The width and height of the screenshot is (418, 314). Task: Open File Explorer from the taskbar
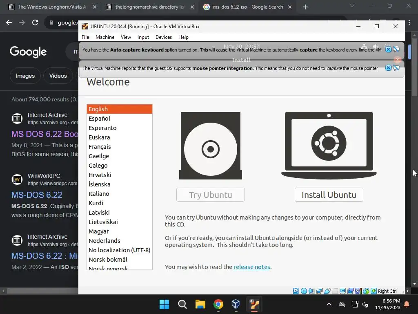[x=200, y=304]
